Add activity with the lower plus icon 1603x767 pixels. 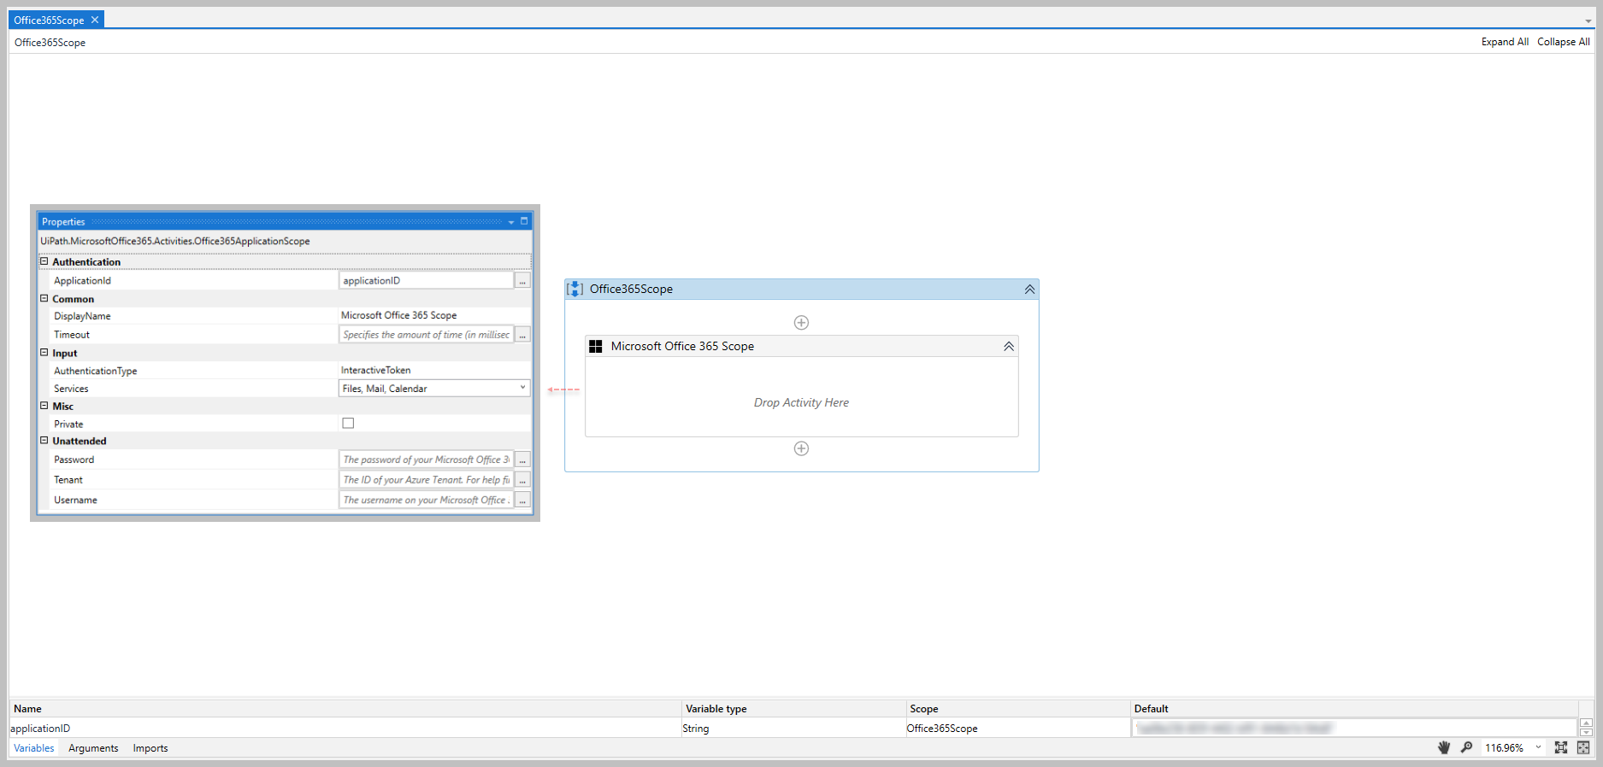pos(801,448)
